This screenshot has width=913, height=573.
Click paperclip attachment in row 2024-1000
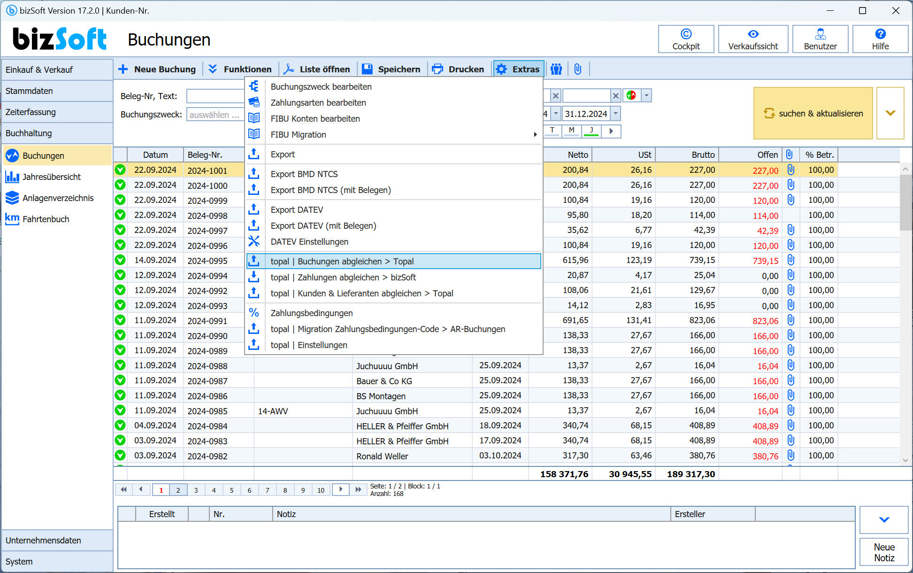[x=790, y=185]
